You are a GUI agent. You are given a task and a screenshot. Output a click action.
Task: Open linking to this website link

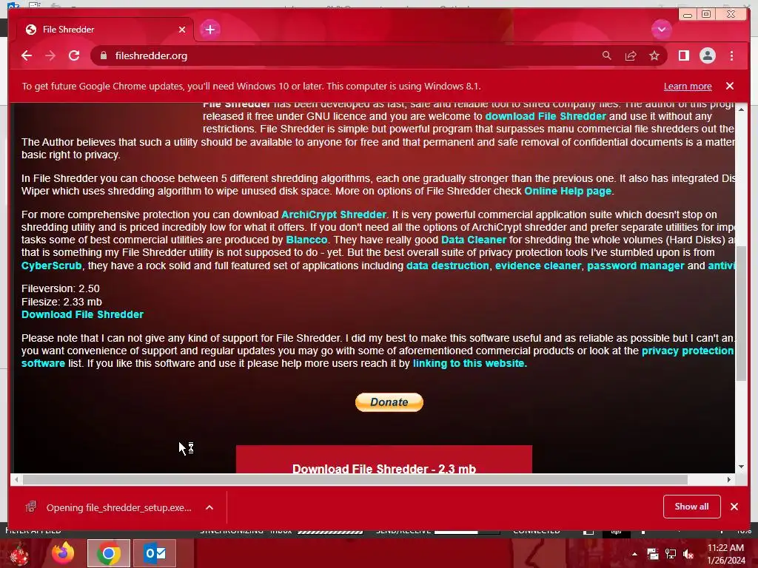(x=469, y=363)
